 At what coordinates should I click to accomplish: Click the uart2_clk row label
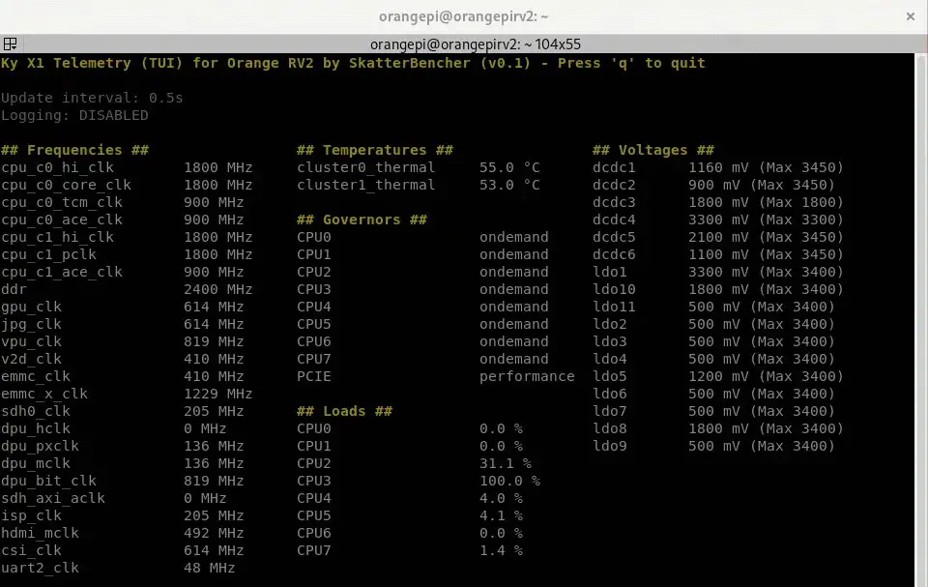[x=40, y=568]
